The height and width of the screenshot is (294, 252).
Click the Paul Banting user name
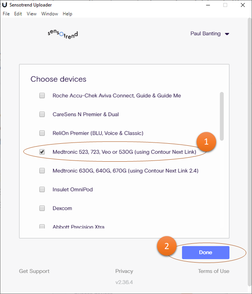206,33
